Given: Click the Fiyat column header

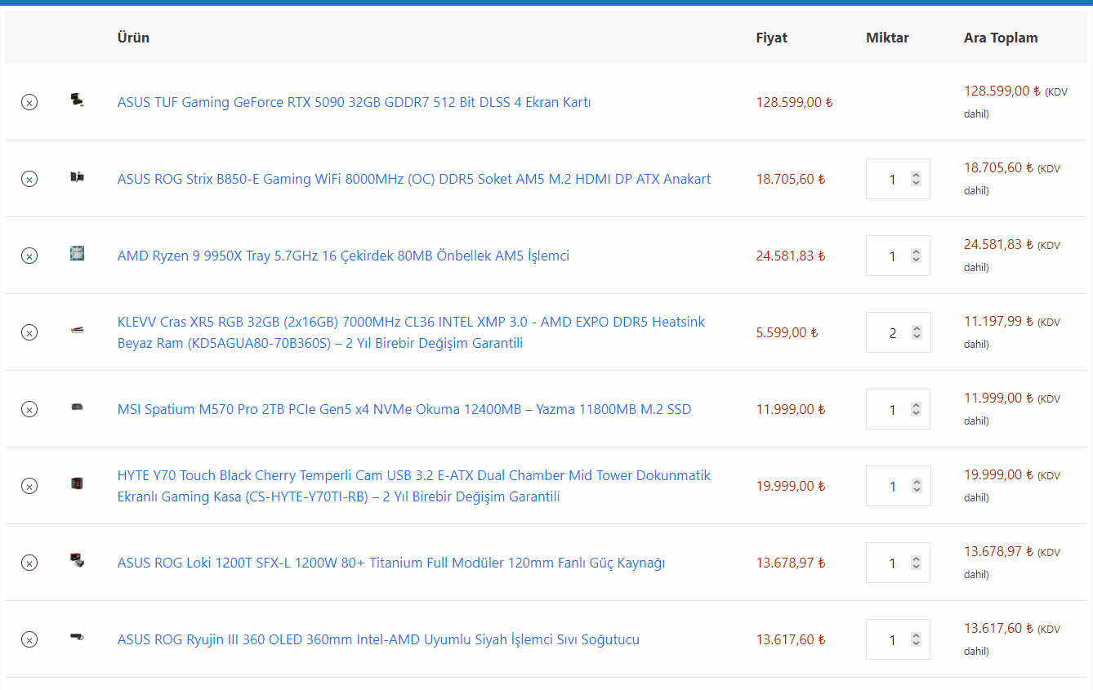Looking at the screenshot, I should point(772,38).
